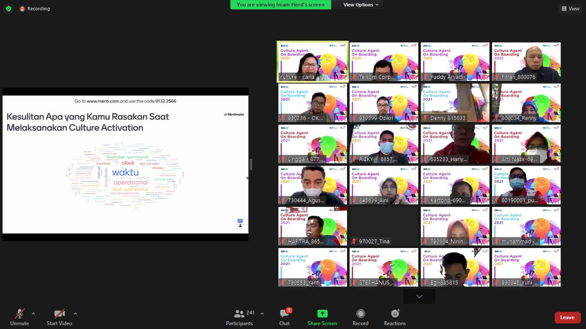This screenshot has width=586, height=329.
Task: Select the 'culture - carla' video tile
Action: point(313,62)
